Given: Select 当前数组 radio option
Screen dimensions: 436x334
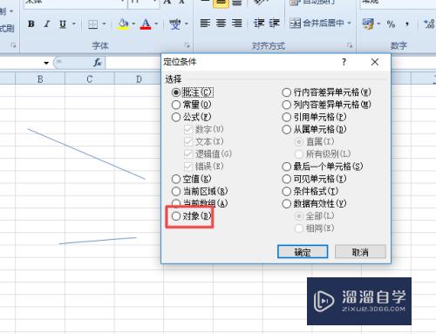Looking at the screenshot, I should pyautogui.click(x=200, y=203).
